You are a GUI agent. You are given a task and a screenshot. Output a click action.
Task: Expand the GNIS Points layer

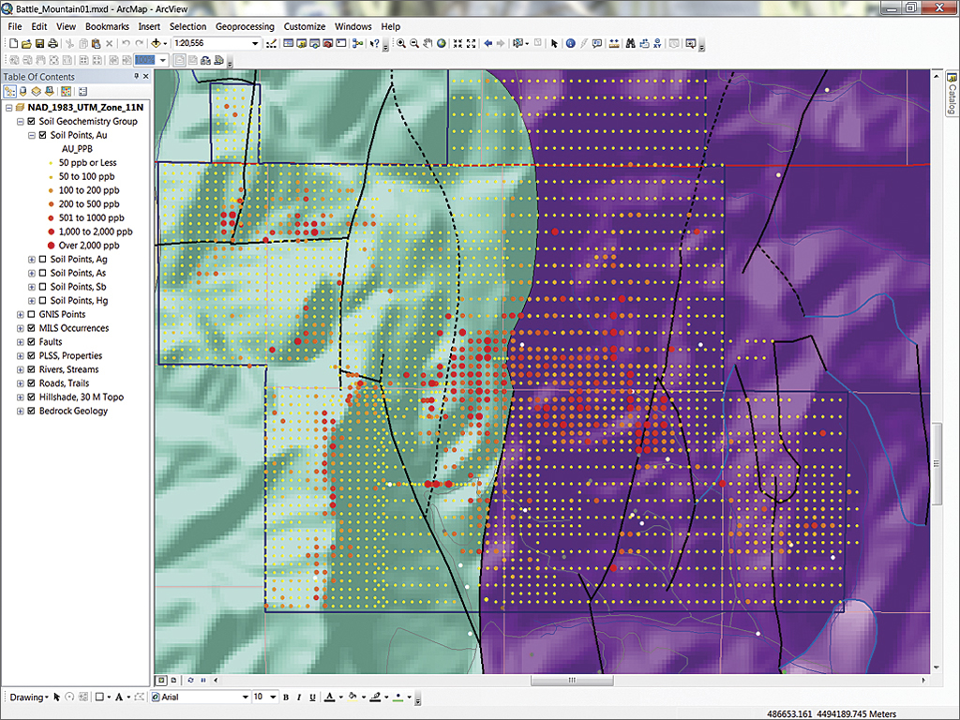point(21,315)
